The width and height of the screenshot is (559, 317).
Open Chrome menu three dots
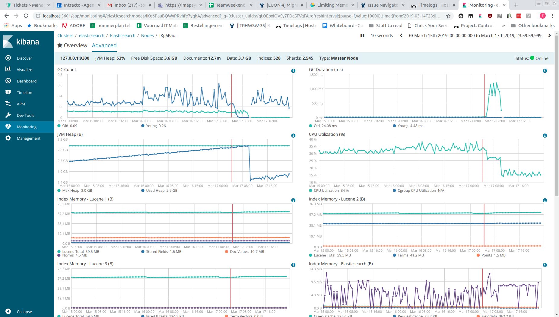553,16
